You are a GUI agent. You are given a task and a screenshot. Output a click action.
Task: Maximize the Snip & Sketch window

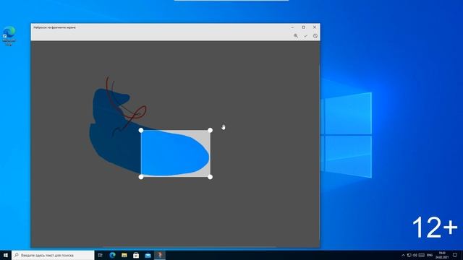coord(304,27)
